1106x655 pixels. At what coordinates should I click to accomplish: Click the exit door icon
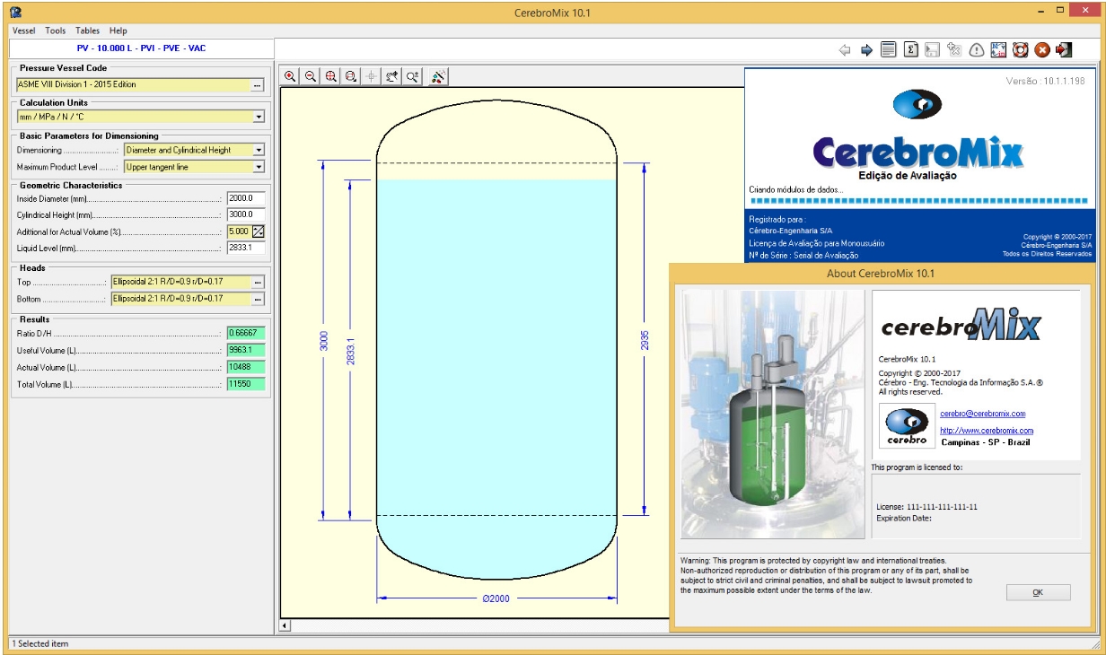1064,50
